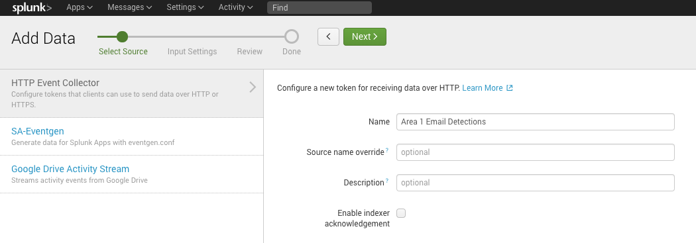Click the Done step circle
The height and width of the screenshot is (243, 696).
292,36
